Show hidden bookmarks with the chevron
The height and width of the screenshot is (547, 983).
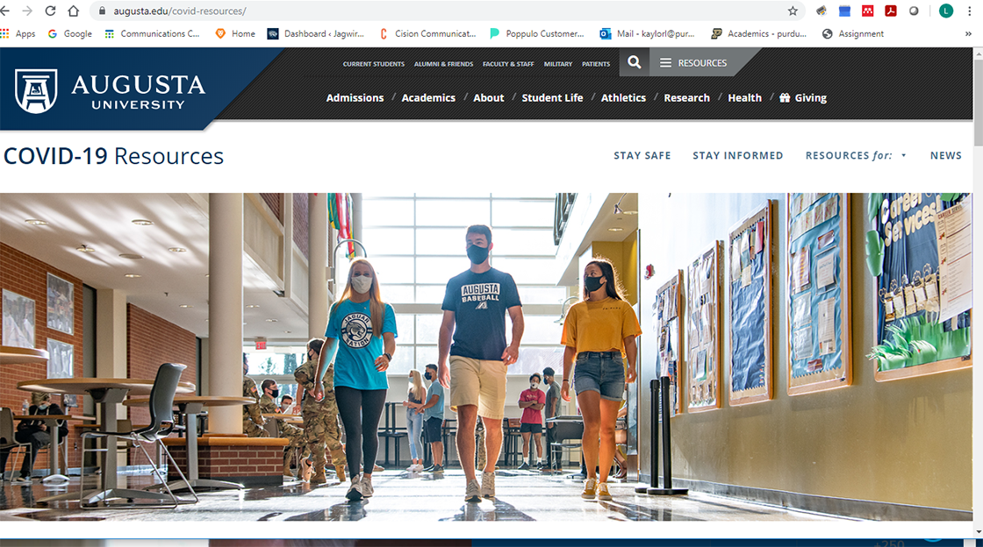pyautogui.click(x=968, y=34)
